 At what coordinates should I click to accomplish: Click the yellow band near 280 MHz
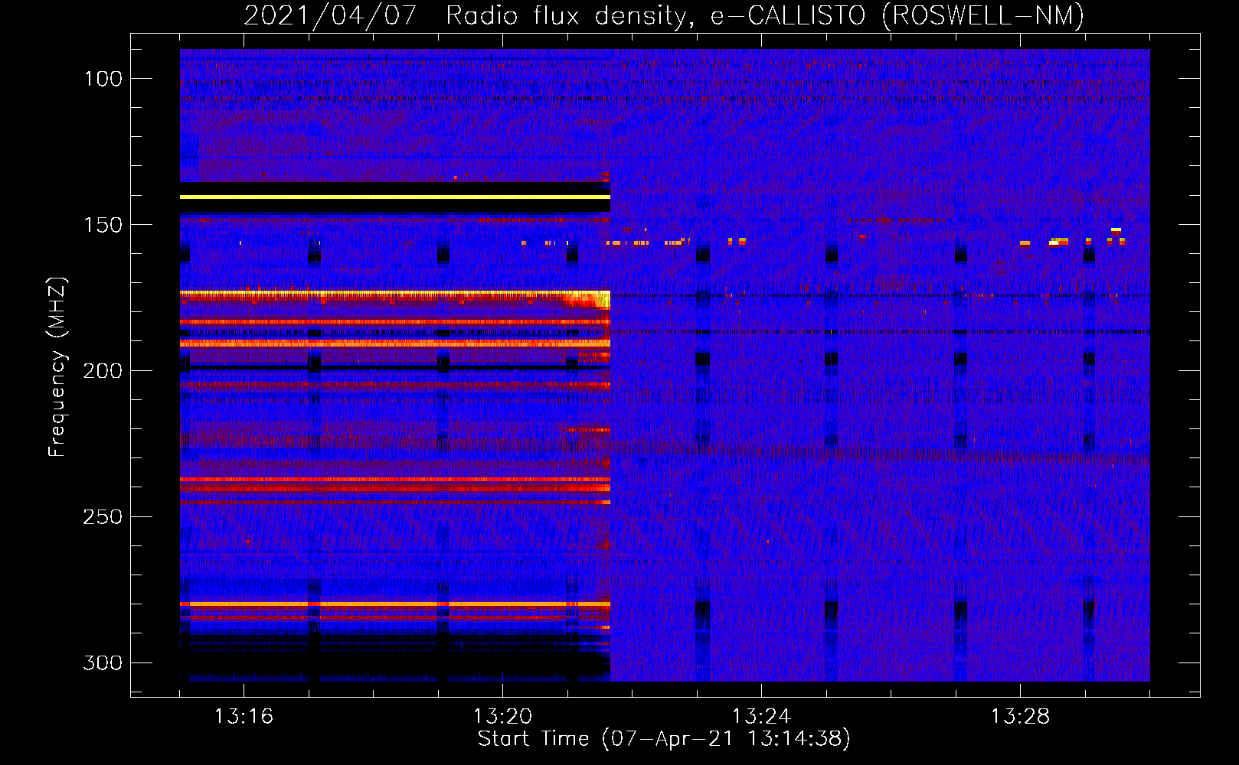(x=395, y=604)
